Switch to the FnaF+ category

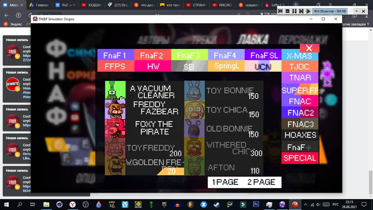coord(300,147)
